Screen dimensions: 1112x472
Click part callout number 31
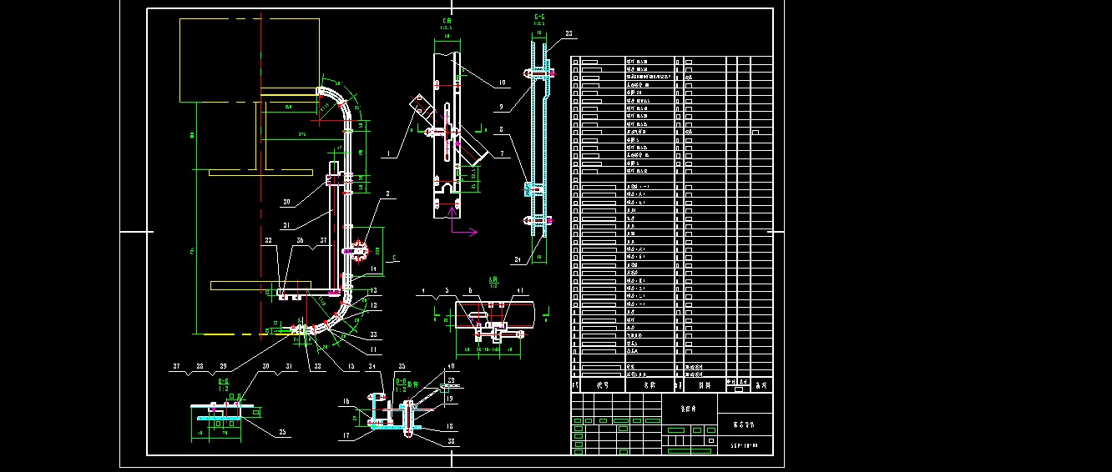click(x=288, y=366)
